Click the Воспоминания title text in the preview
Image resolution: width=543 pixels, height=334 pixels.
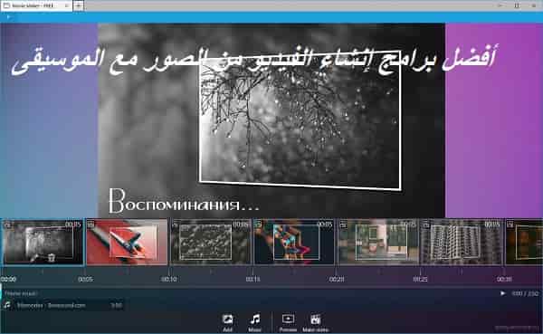click(184, 201)
